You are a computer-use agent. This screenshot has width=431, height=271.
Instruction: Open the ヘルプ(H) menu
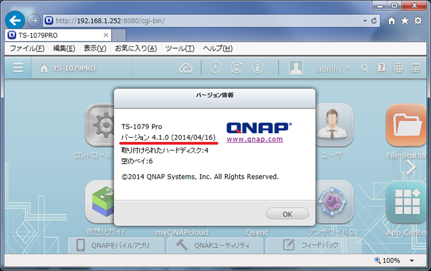click(x=218, y=48)
